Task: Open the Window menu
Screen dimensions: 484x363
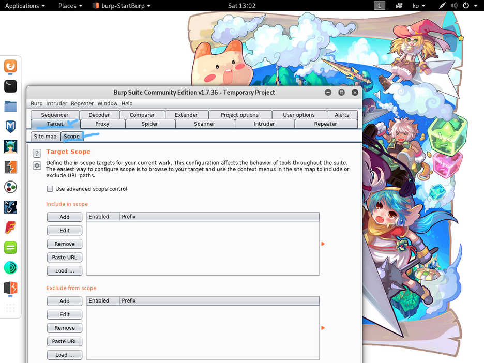Action: pos(108,104)
